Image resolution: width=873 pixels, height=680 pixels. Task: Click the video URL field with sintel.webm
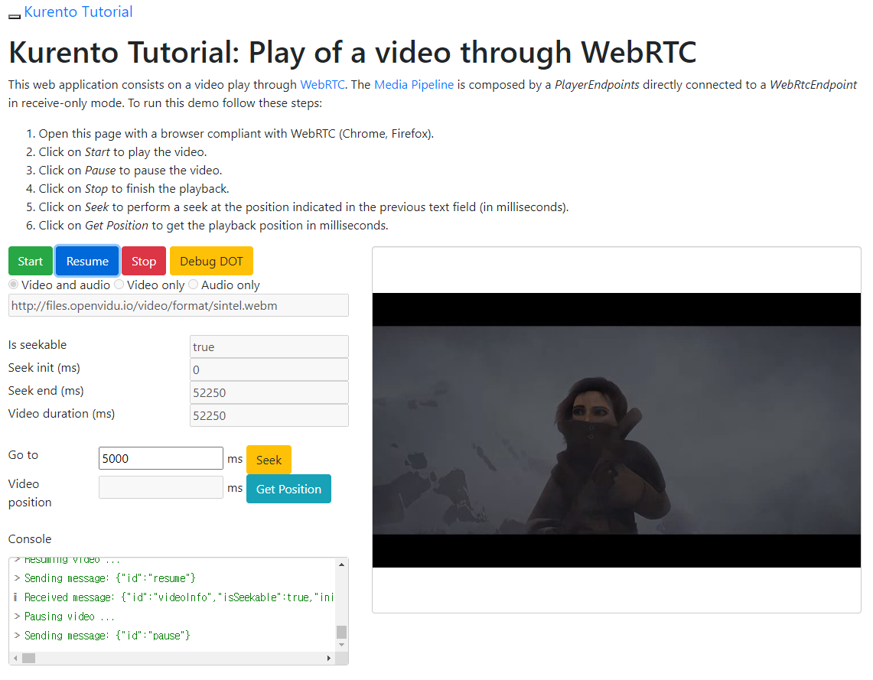coord(178,305)
